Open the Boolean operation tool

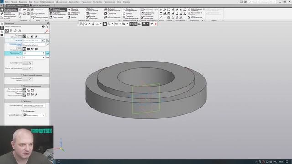(x=92, y=17)
